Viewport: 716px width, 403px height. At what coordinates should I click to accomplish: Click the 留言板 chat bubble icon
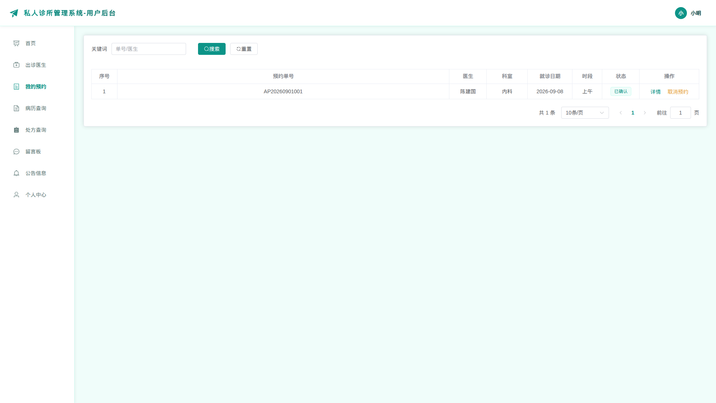tap(16, 151)
